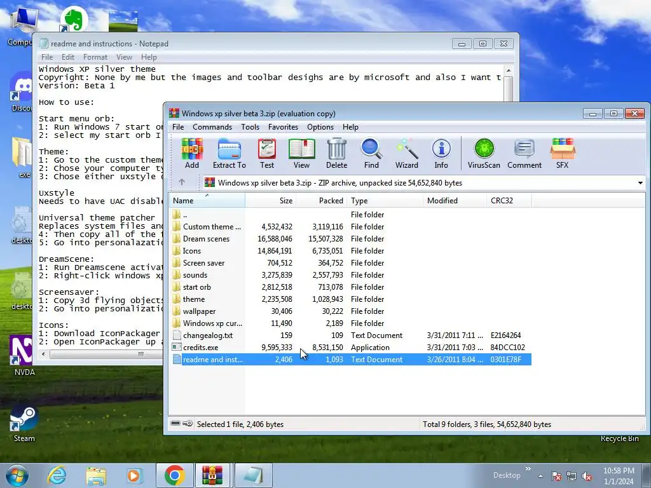Image resolution: width=651 pixels, height=488 pixels.
Task: Show archive Info
Action: (441, 153)
